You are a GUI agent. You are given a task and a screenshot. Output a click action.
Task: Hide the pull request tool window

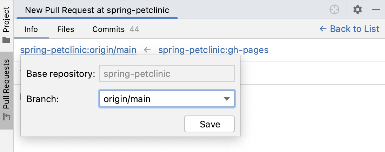(x=376, y=10)
